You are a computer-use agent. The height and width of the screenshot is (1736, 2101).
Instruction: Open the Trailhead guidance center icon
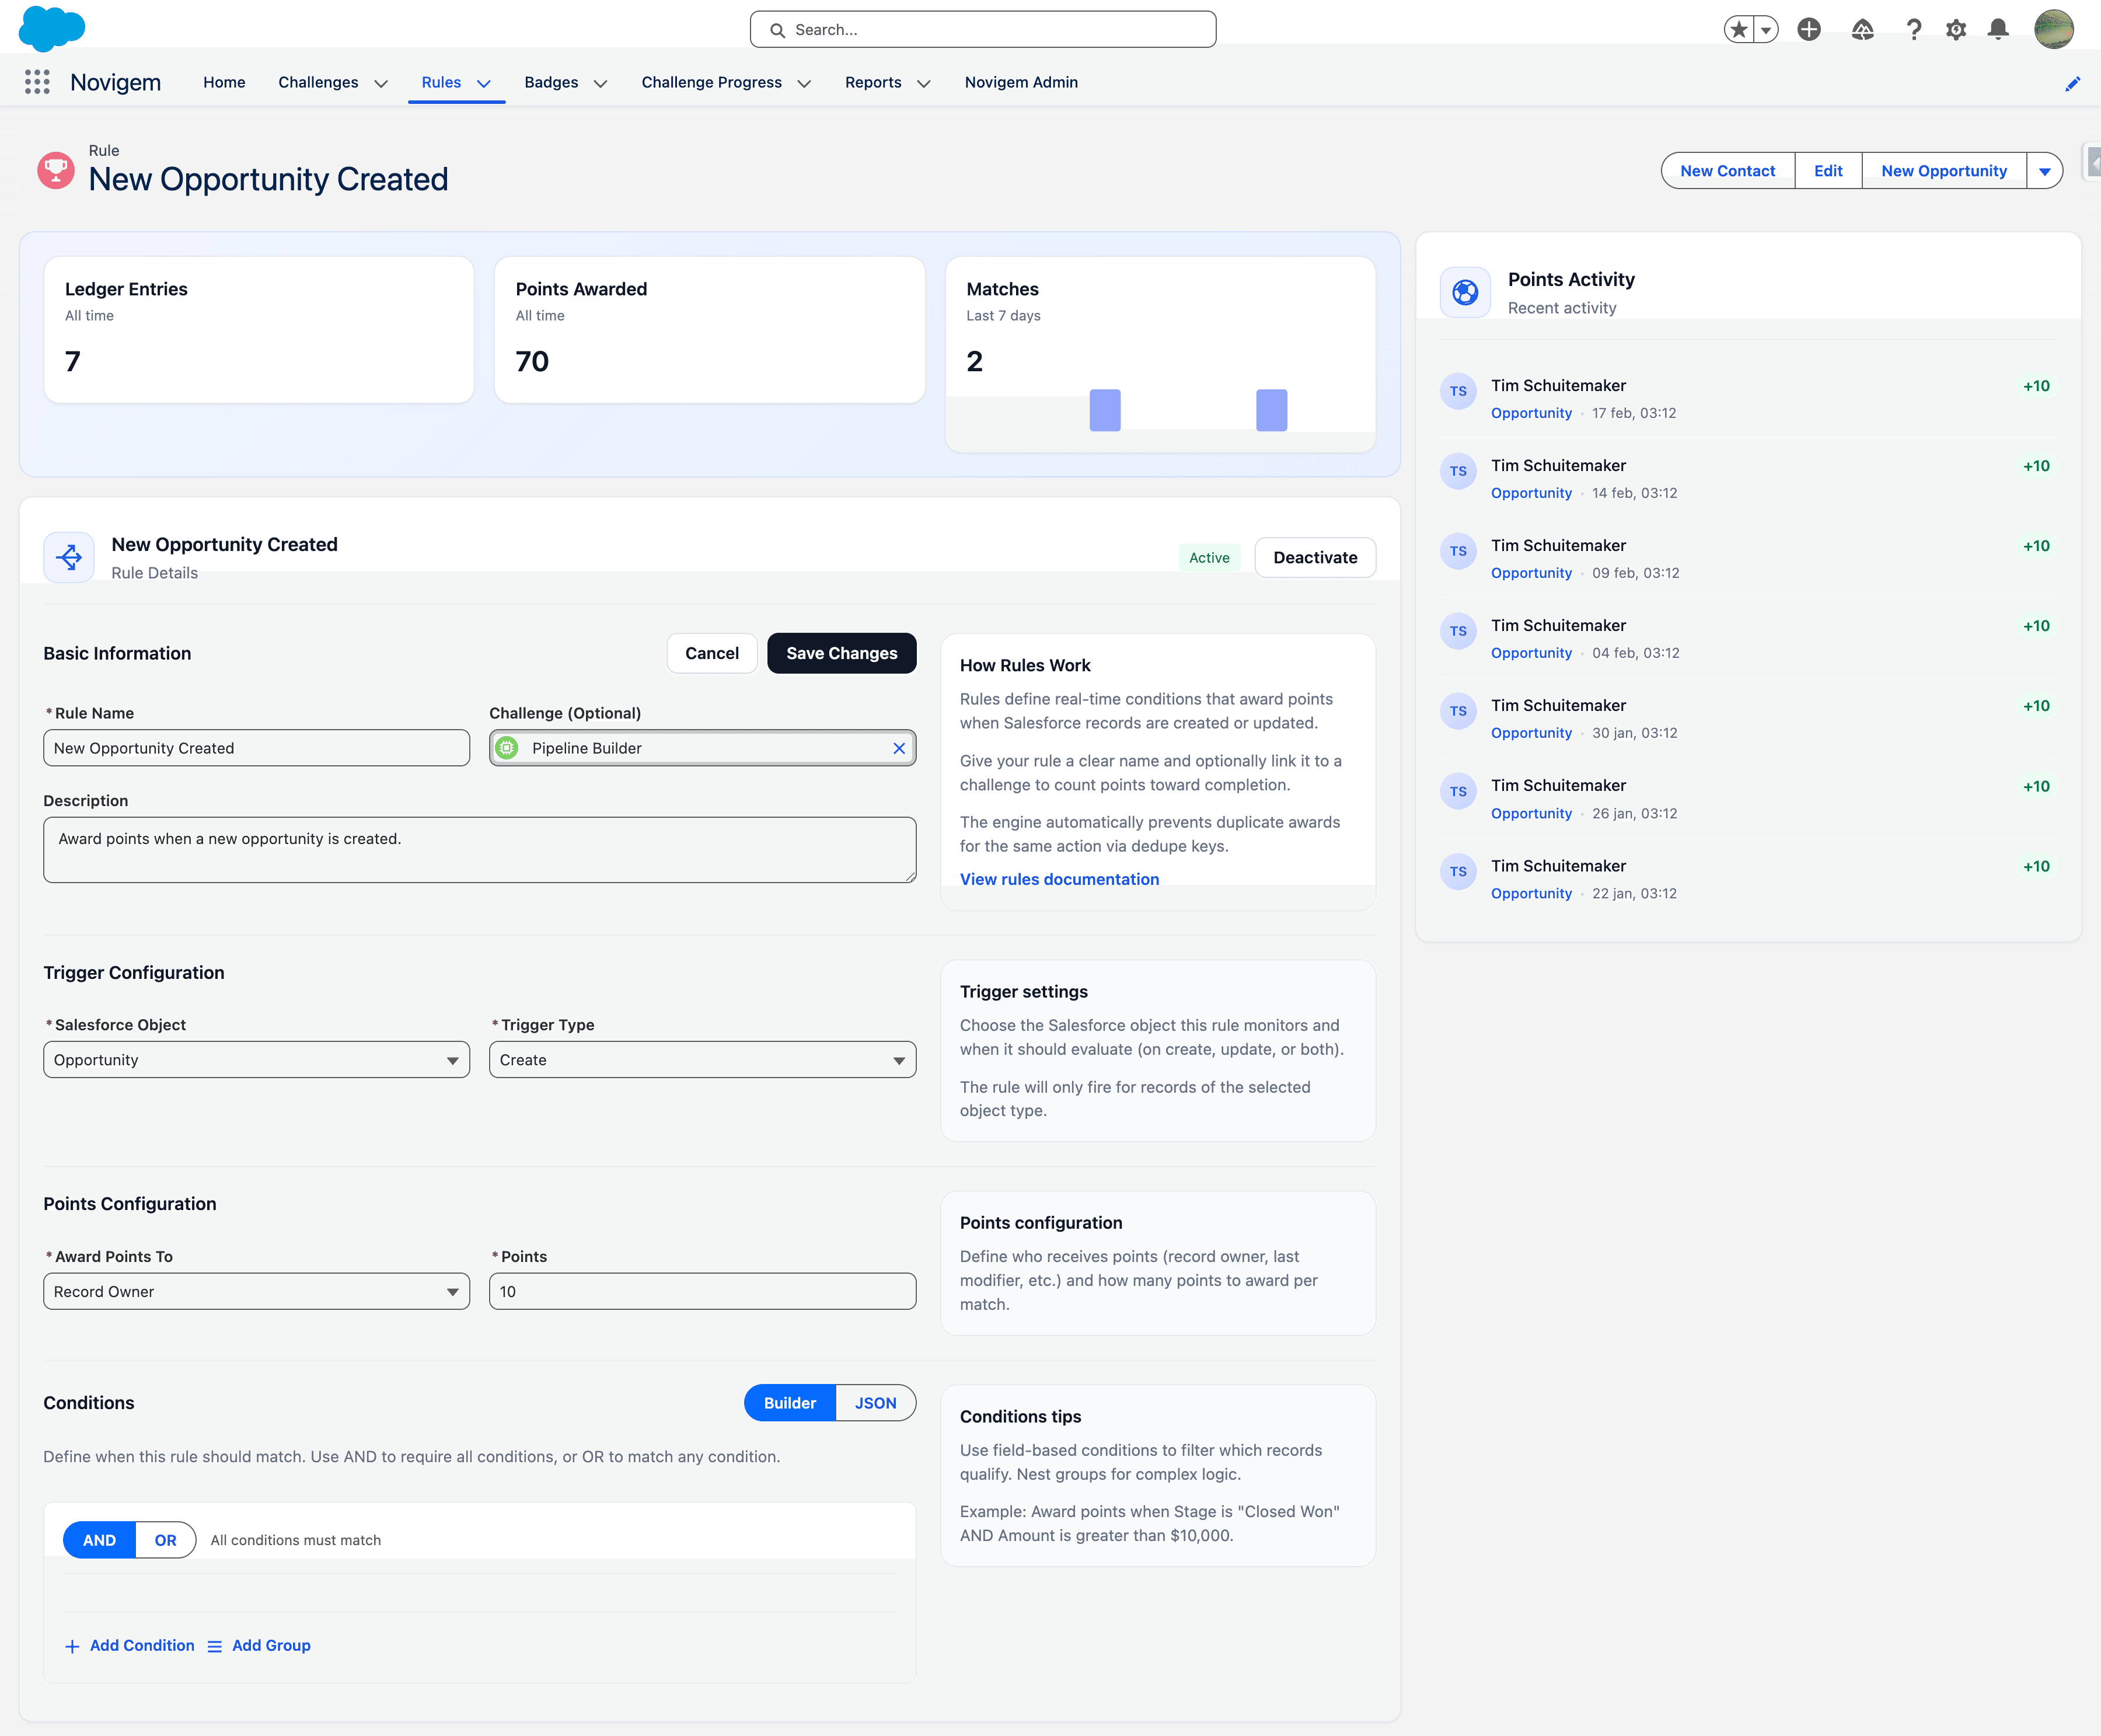(x=1861, y=30)
